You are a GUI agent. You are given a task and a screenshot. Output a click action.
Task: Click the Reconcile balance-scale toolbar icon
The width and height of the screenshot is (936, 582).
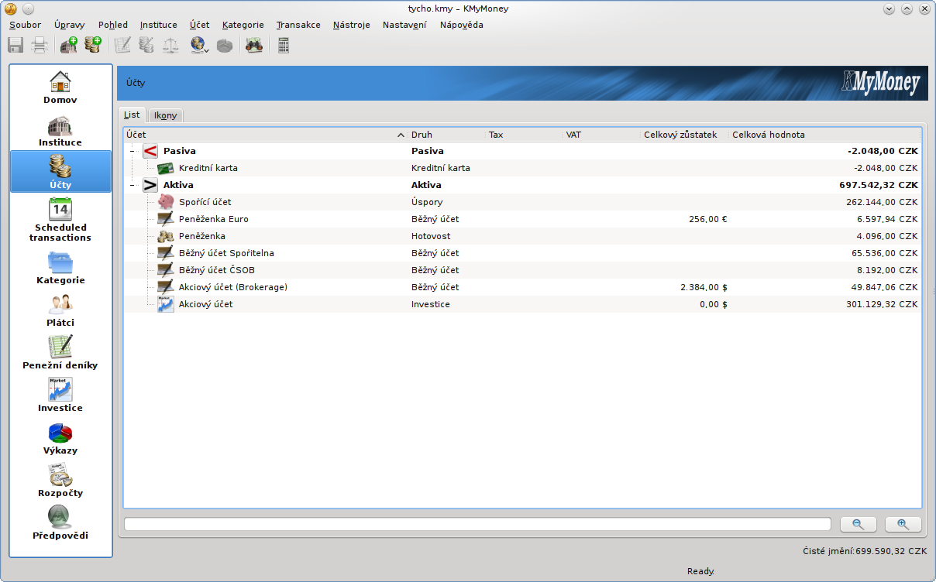click(170, 45)
